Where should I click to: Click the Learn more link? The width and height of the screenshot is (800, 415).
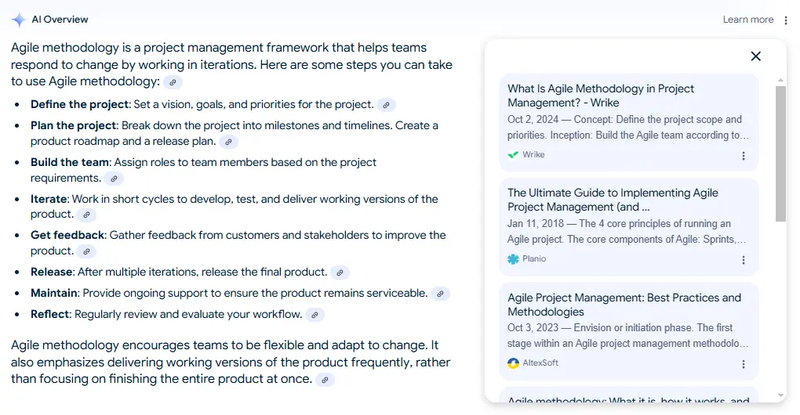[747, 20]
